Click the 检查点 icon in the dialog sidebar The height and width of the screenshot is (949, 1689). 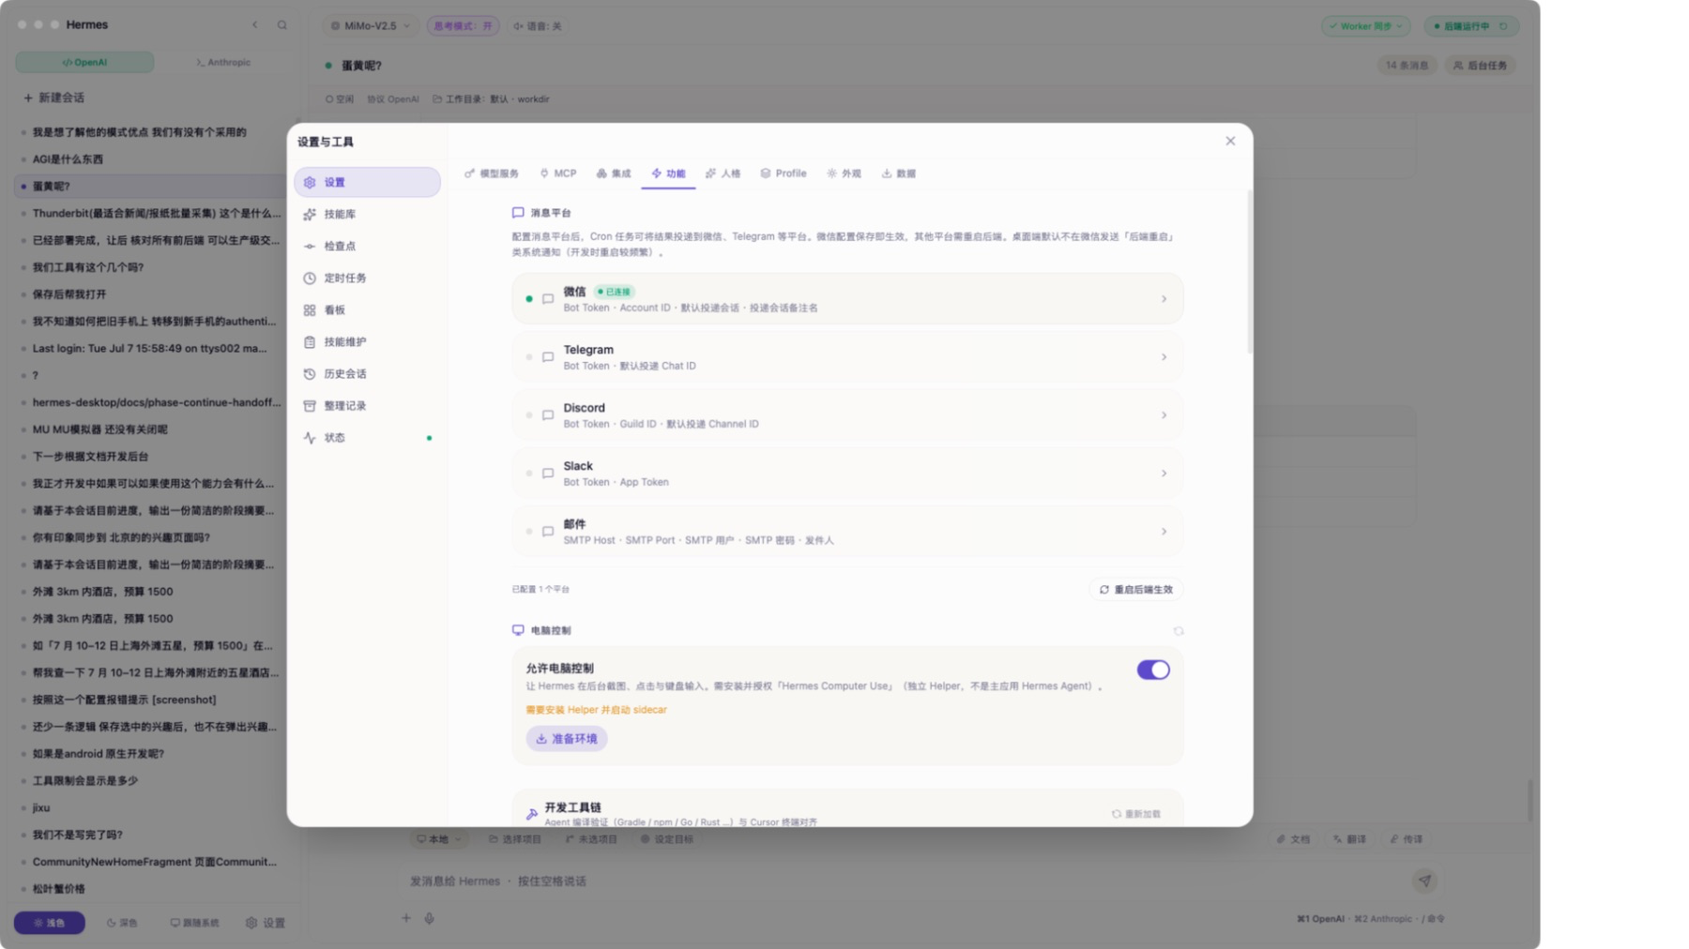[310, 246]
